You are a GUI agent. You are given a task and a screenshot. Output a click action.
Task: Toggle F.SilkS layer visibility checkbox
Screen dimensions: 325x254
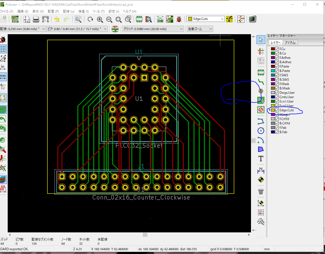pos(277,75)
